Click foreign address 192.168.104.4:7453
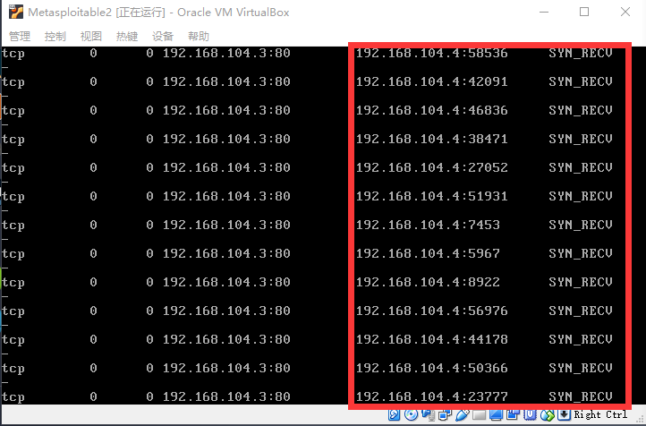This screenshot has height=426, width=646. (x=428, y=225)
